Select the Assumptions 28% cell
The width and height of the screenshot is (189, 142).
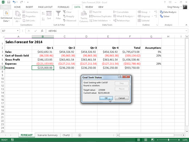click(151, 64)
